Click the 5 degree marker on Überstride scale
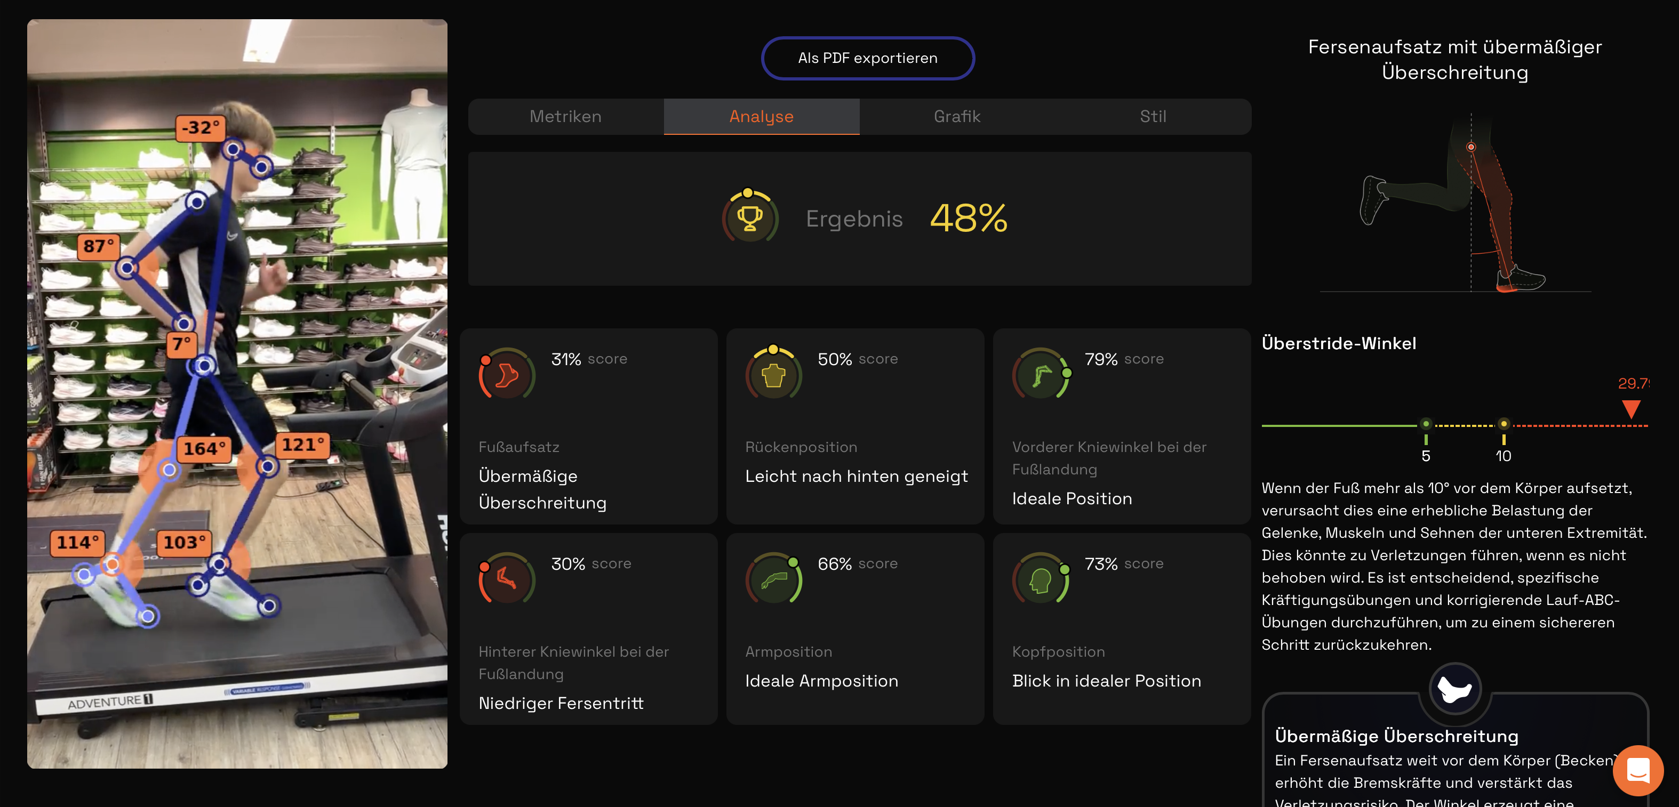Viewport: 1679px width, 807px height. click(1426, 425)
